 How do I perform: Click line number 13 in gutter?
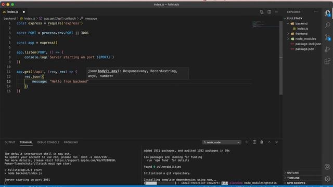coord(9,82)
